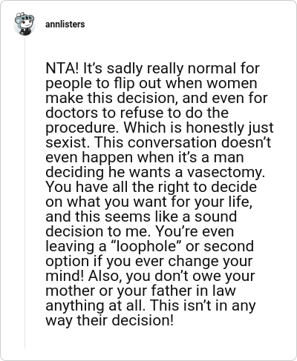Click the word 'women' in the second line
The image size is (297, 361).
pos(232,83)
